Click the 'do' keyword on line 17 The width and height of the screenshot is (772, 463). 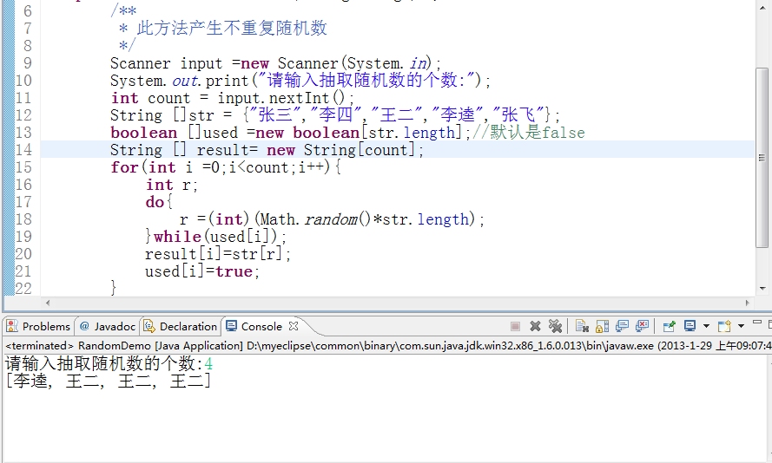tap(155, 202)
